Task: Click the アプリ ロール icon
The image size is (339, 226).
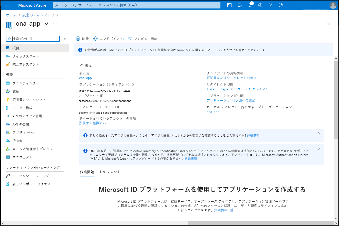Action: coord(8,133)
